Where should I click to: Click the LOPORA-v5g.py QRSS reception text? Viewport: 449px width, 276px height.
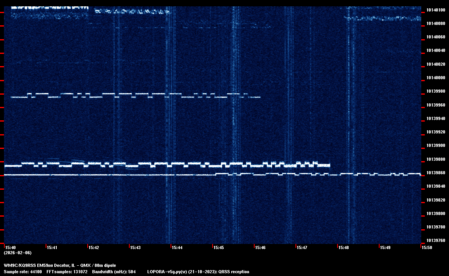point(198,272)
